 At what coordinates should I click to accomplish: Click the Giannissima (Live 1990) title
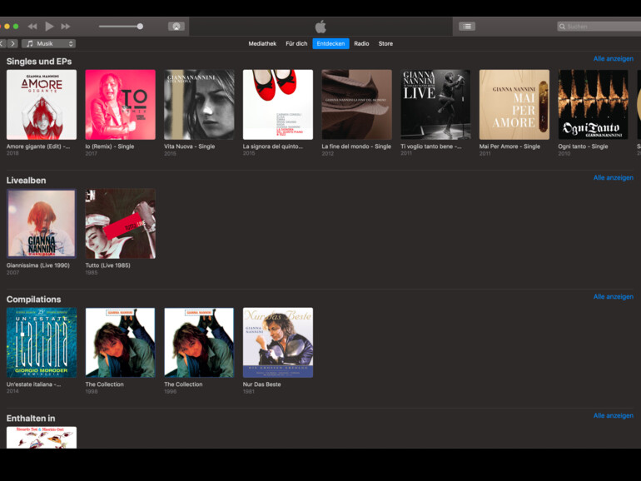(38, 265)
